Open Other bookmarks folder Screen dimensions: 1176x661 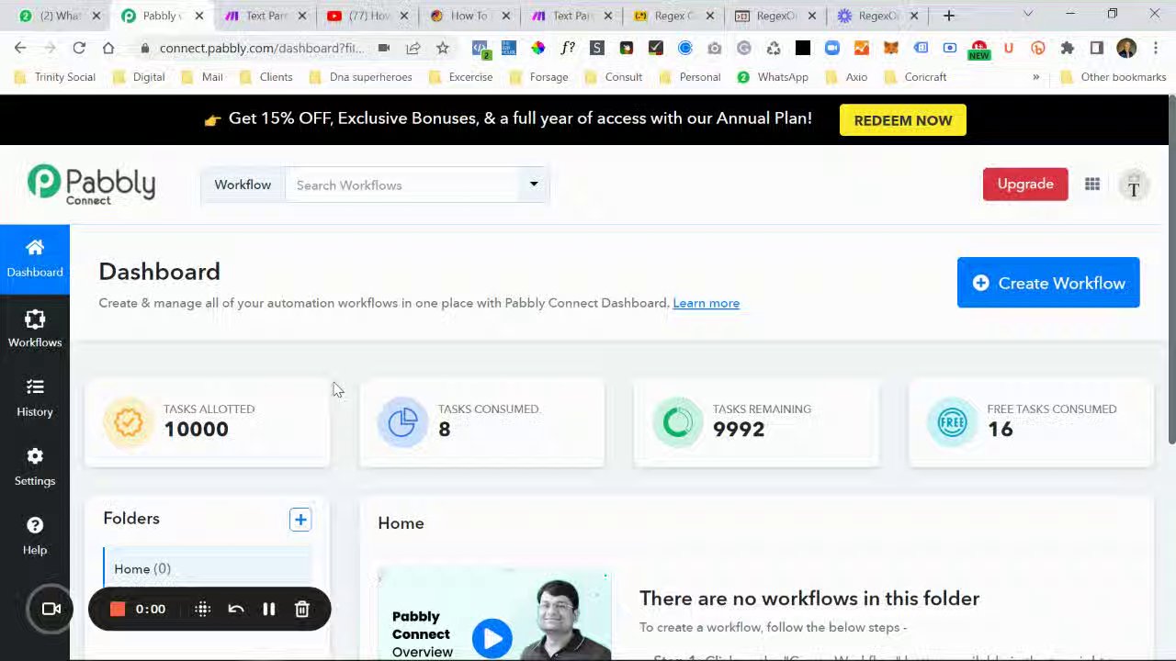[x=1114, y=77]
